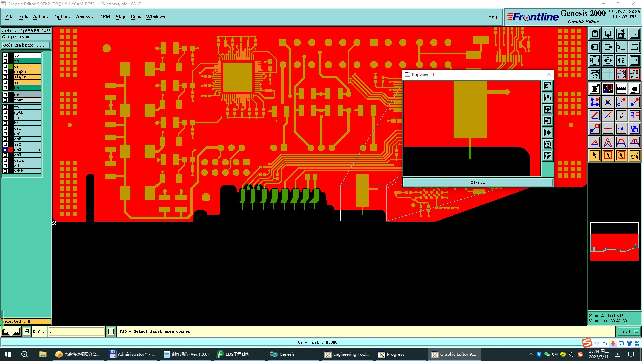
Task: Open the Rout menu
Action: (x=135, y=17)
